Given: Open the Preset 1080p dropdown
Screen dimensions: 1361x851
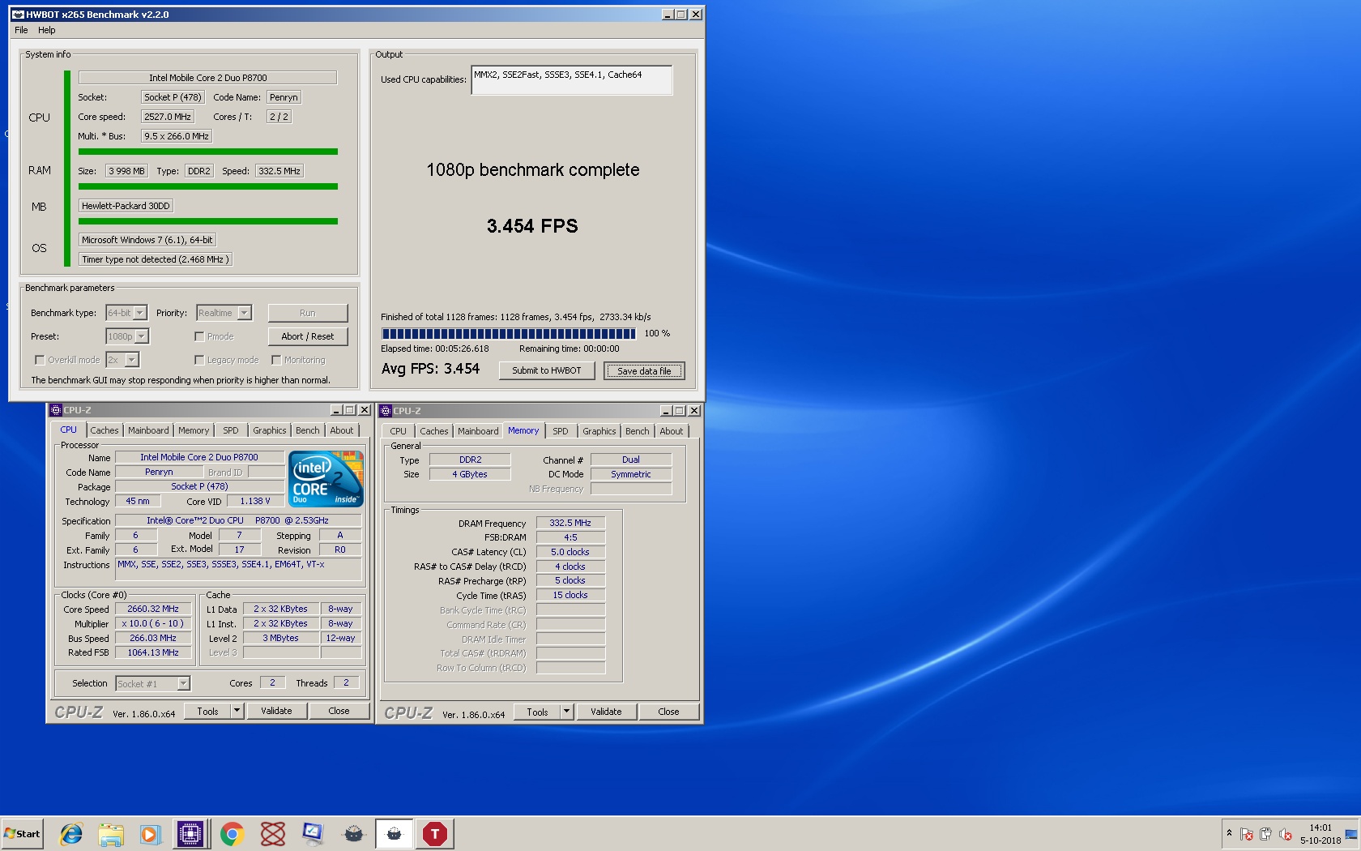Looking at the screenshot, I should point(142,336).
